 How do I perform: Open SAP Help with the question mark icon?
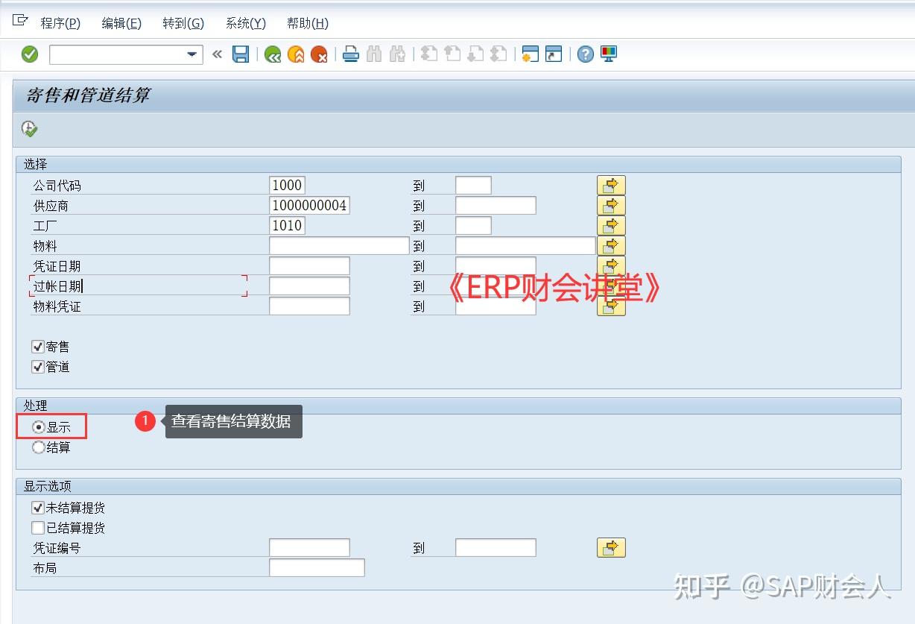point(585,54)
